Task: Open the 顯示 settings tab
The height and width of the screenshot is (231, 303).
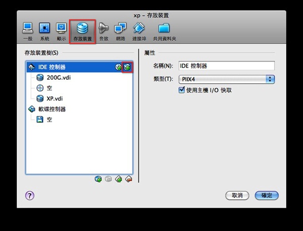Action: pos(62,31)
